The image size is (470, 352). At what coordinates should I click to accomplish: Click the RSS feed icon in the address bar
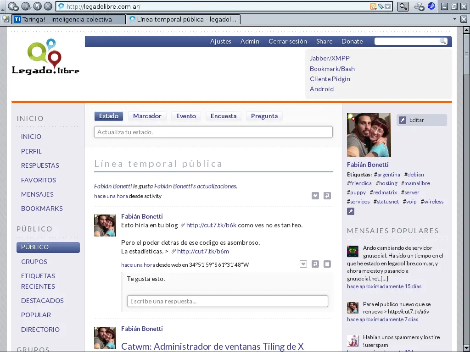(372, 6)
